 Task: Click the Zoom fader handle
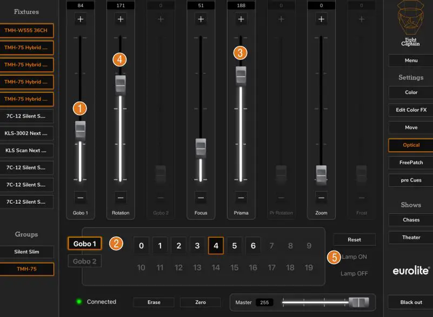(x=321, y=174)
